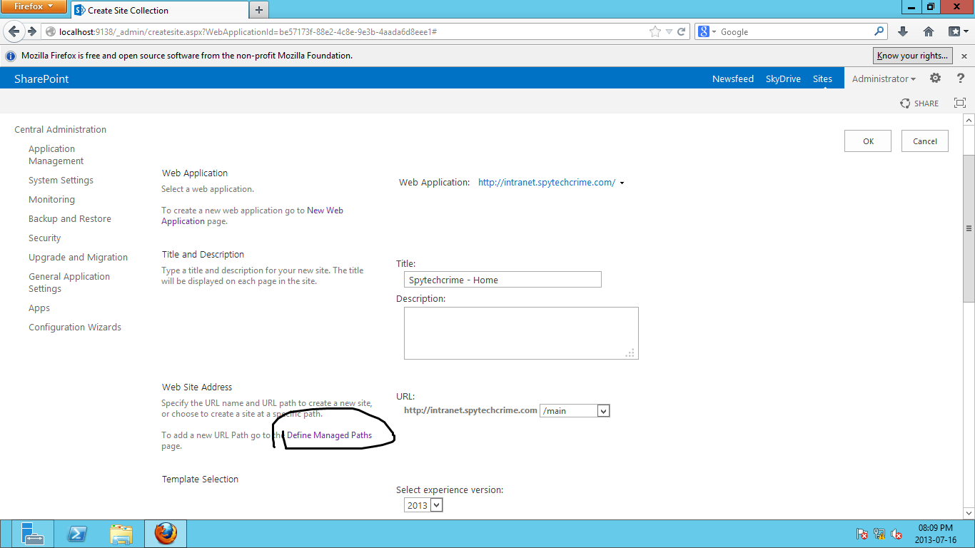975x548 pixels.
Task: Click the search magnifier in Google box
Action: pos(879,31)
